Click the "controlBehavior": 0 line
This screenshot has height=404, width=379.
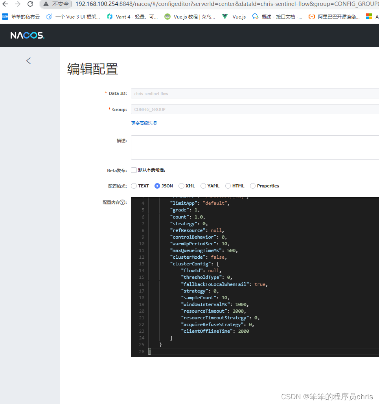click(199, 237)
